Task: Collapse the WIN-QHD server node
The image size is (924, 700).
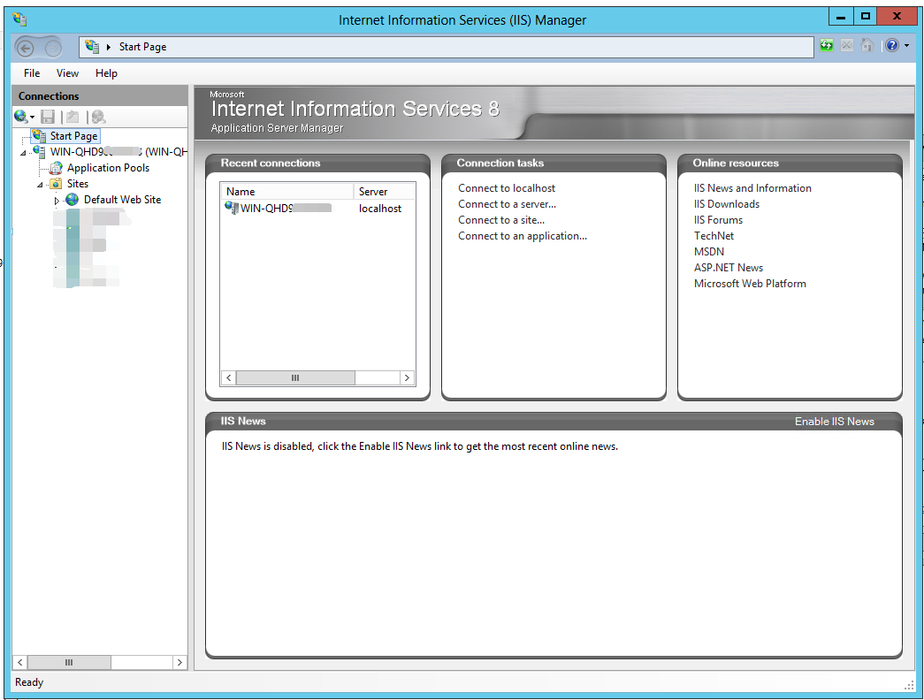Action: click(x=24, y=153)
